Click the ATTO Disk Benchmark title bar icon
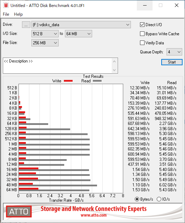This screenshot has height=223, width=185. (x=6, y=5)
